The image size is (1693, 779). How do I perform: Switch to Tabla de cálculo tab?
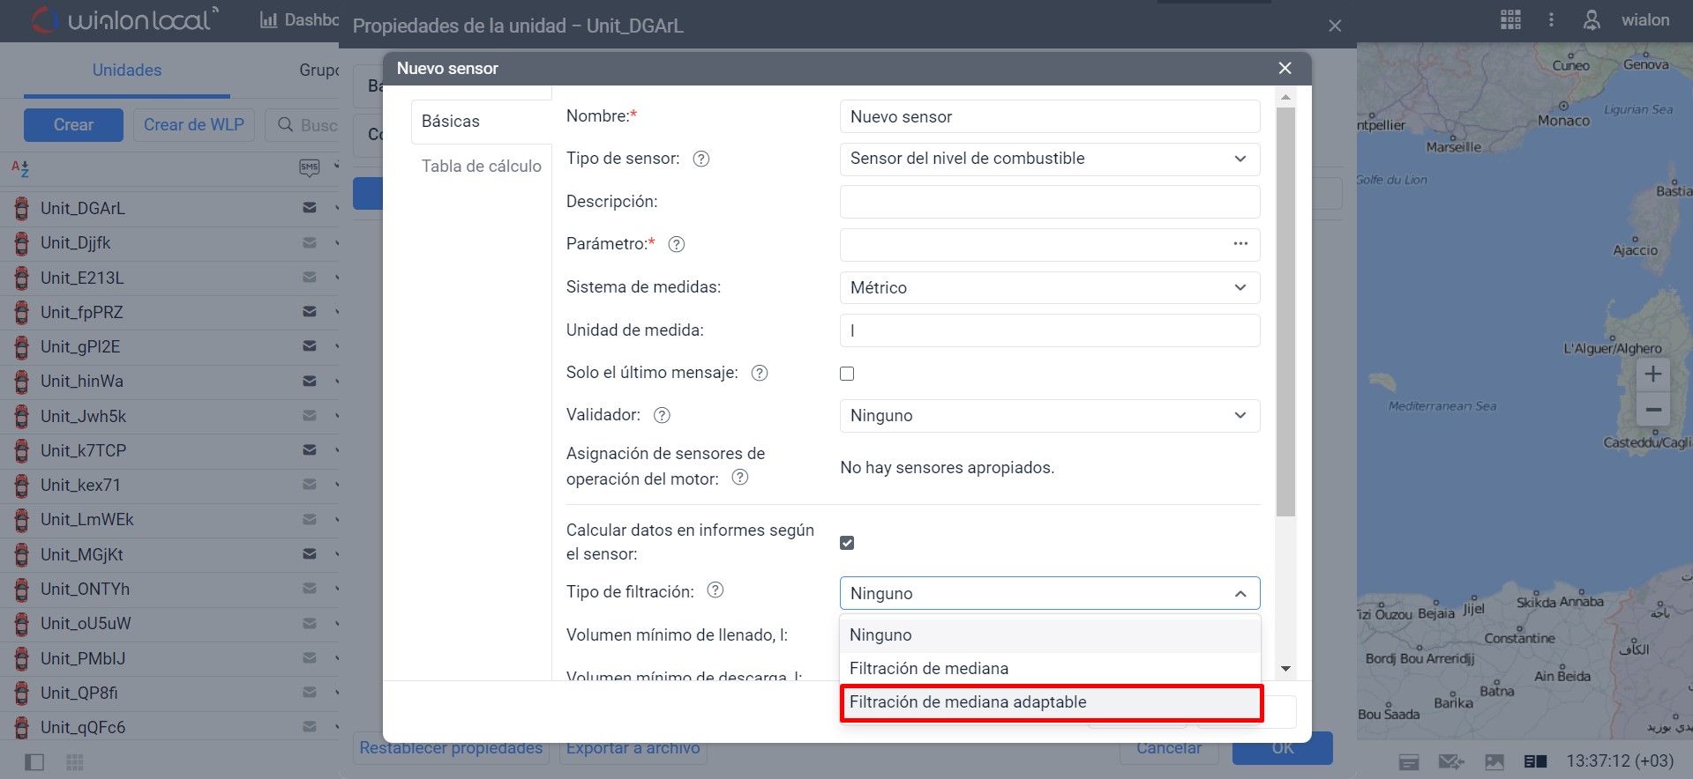click(481, 166)
